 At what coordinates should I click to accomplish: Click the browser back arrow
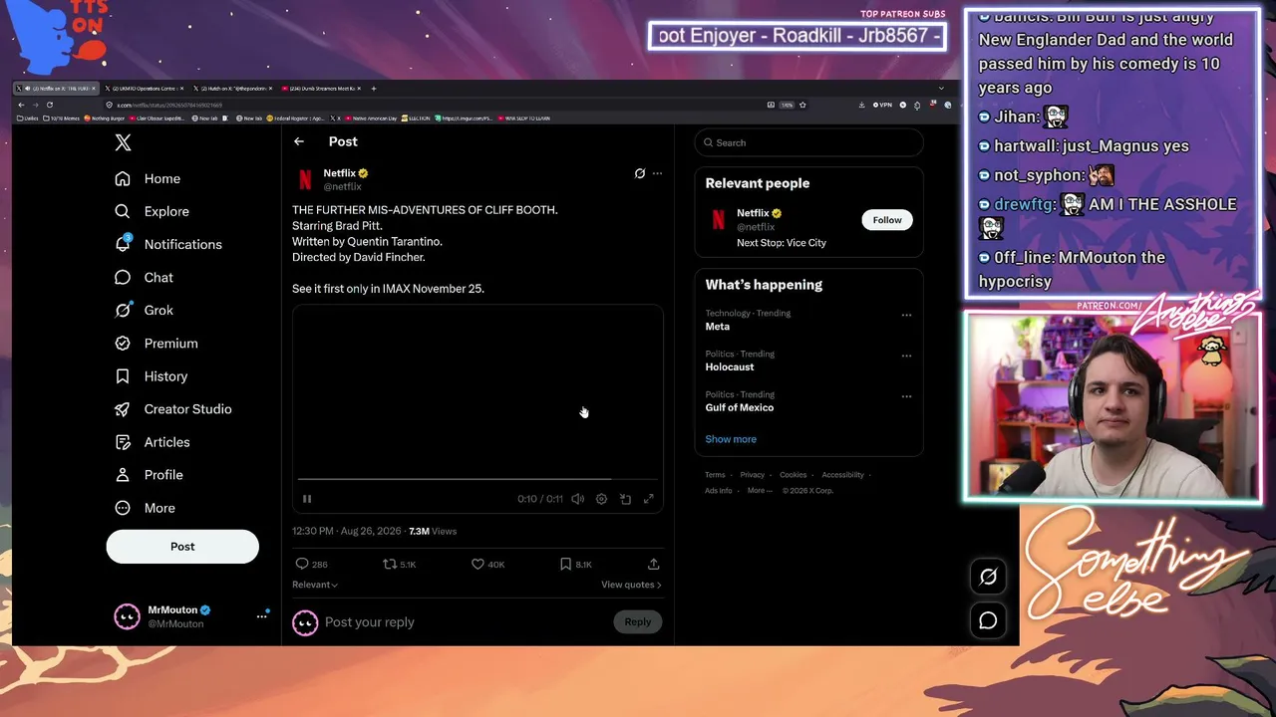click(21, 105)
